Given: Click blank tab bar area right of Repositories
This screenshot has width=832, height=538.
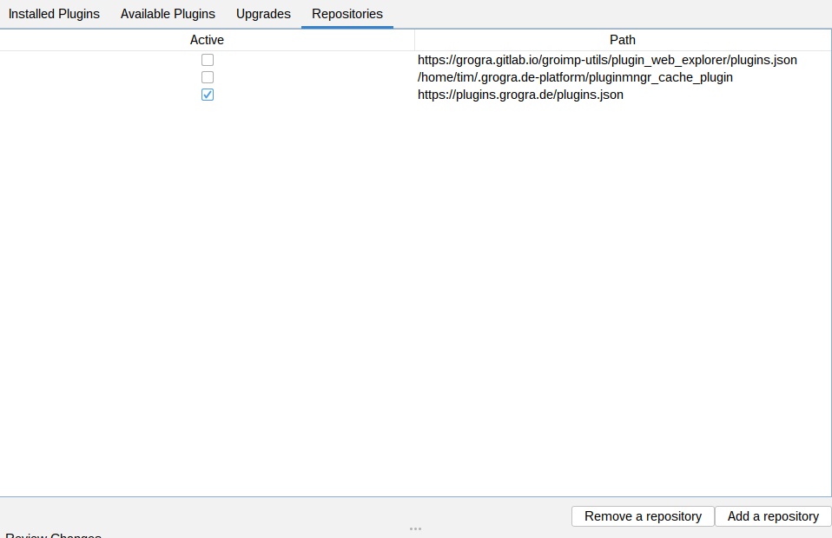Looking at the screenshot, I should 608,14.
